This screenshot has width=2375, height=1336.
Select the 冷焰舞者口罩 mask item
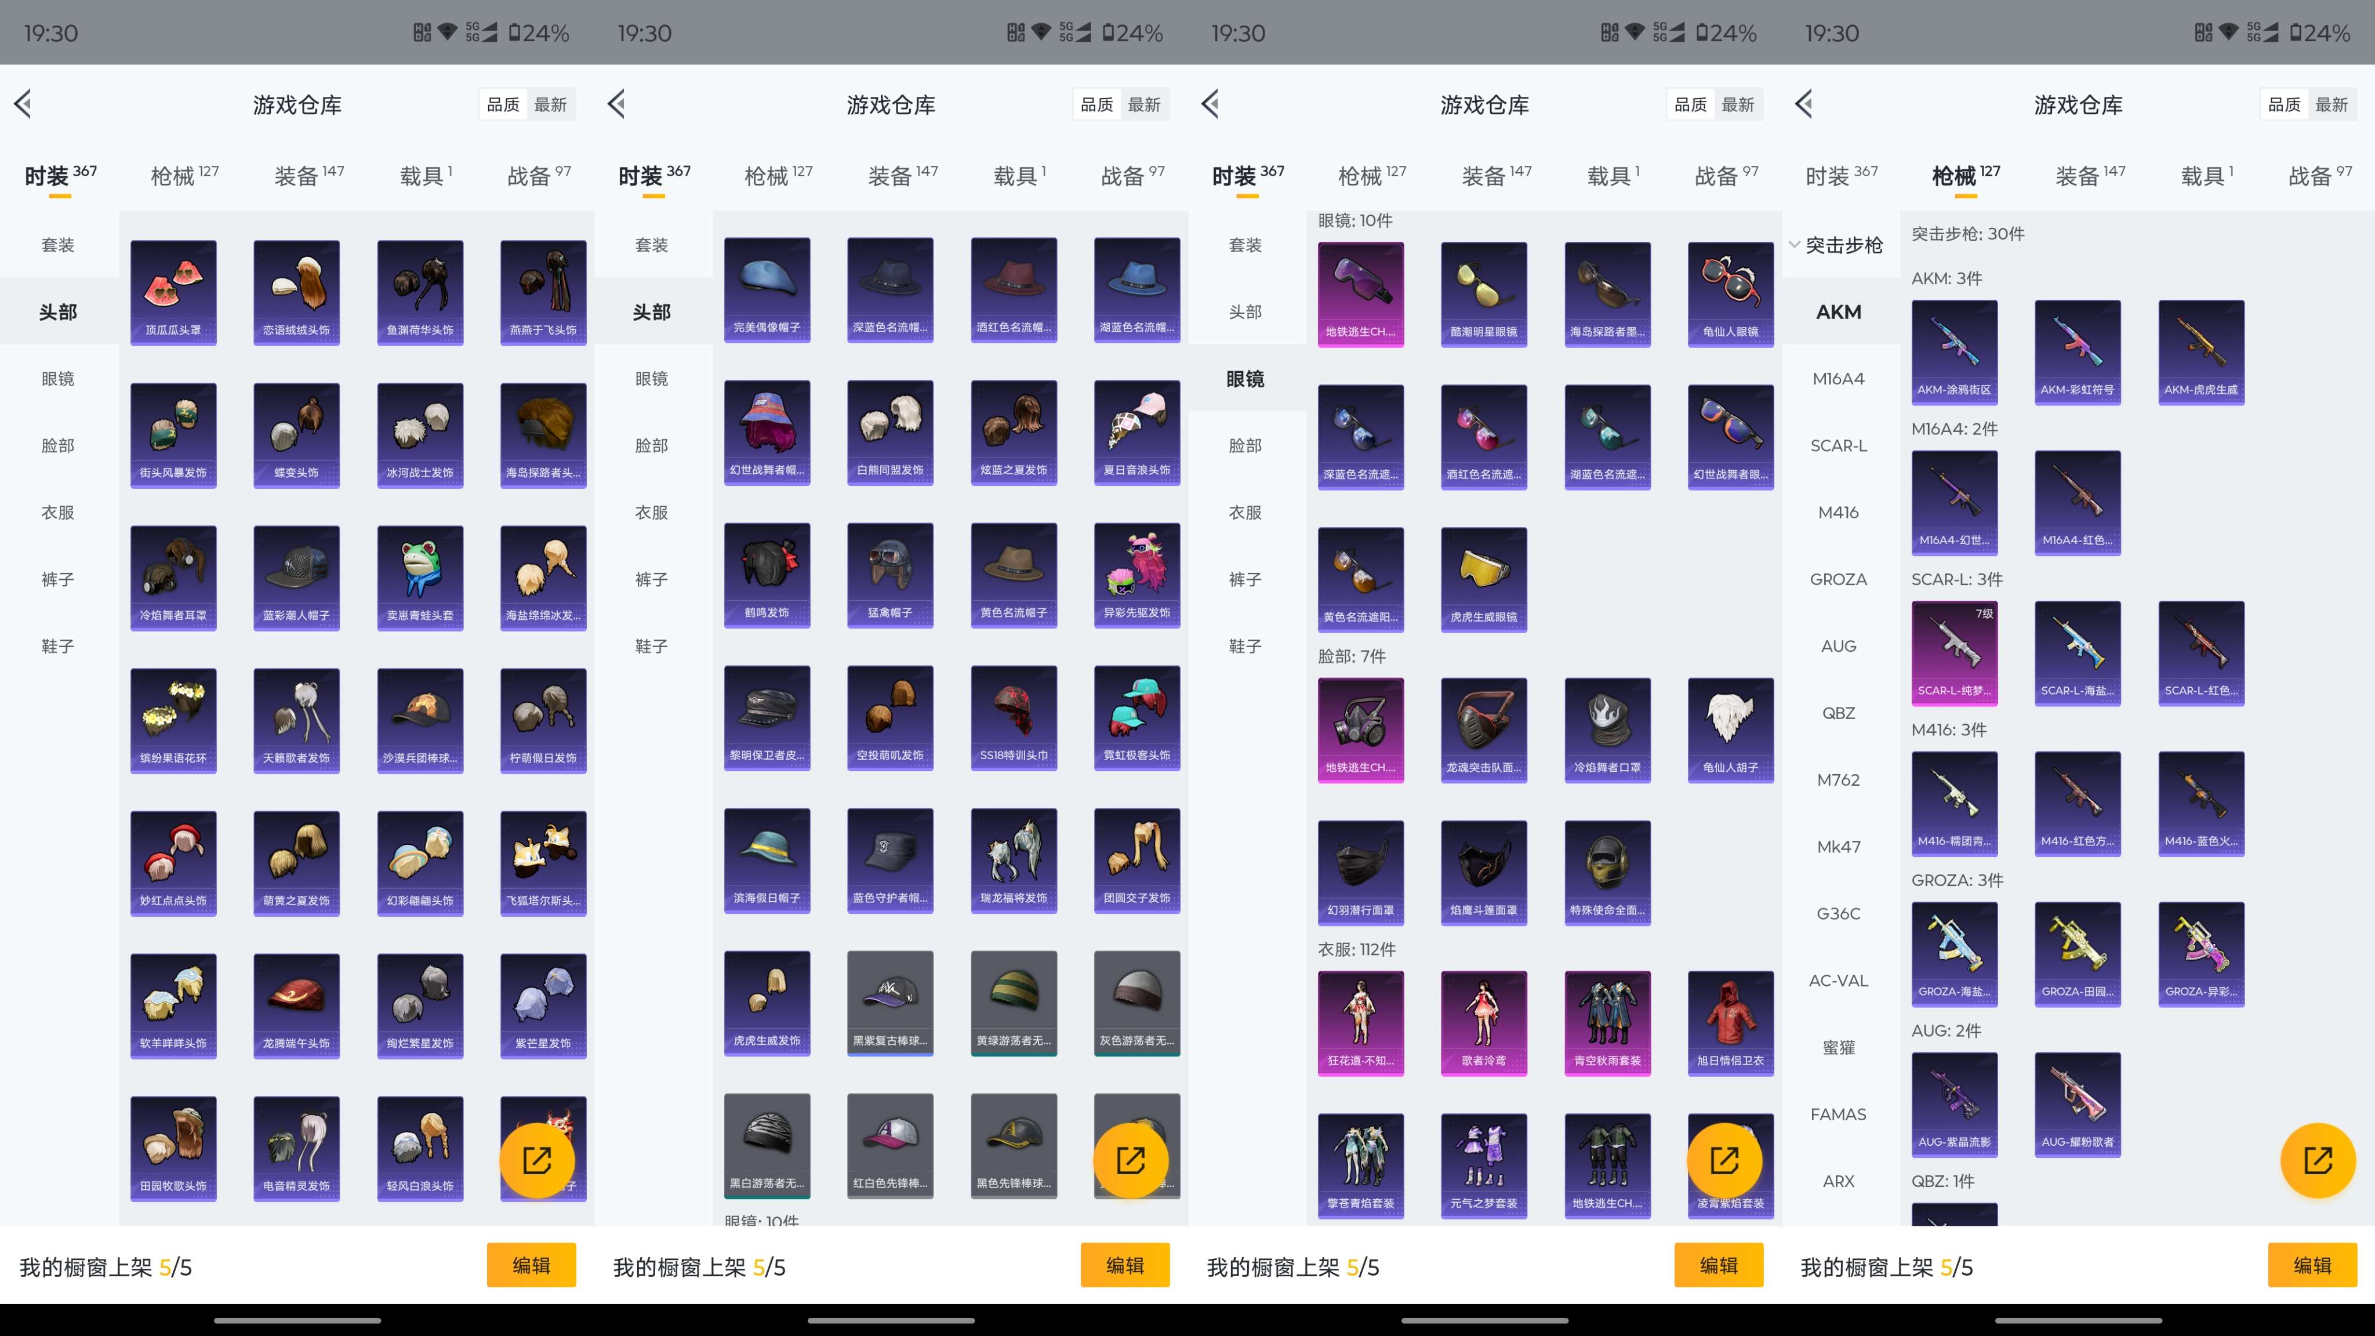[1607, 730]
